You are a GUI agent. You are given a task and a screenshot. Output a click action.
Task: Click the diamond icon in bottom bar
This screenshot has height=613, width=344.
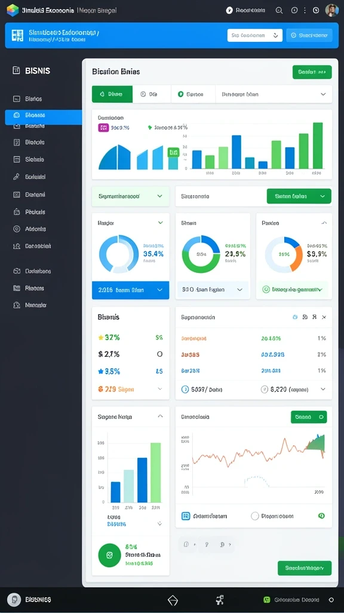(173, 600)
